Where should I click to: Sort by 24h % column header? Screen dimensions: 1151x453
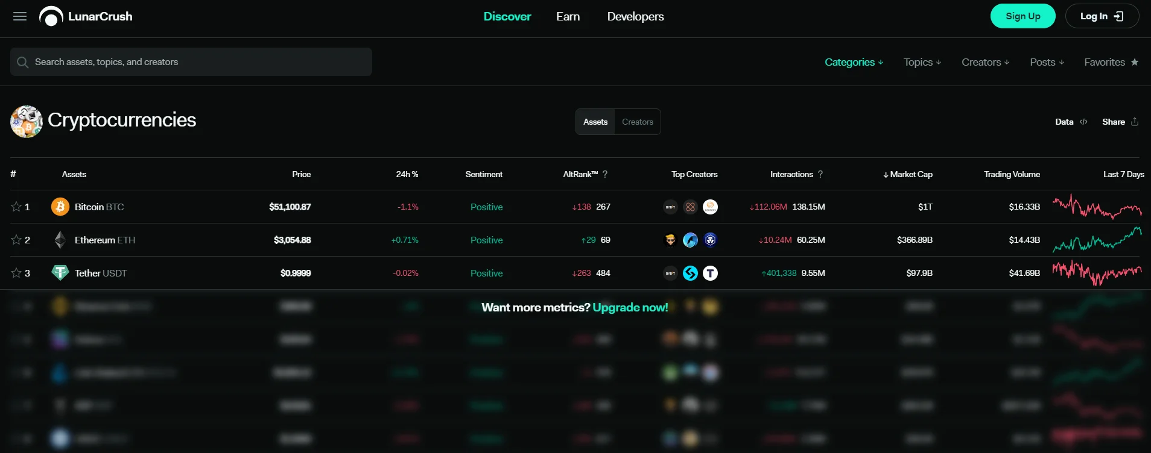(407, 174)
